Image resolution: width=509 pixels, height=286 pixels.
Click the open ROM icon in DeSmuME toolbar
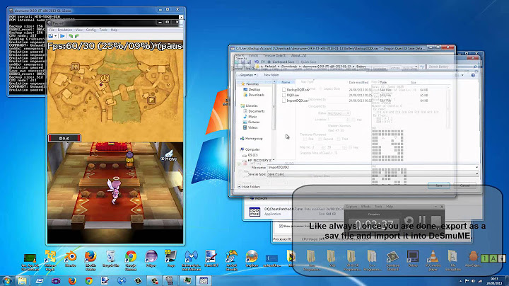point(51,36)
